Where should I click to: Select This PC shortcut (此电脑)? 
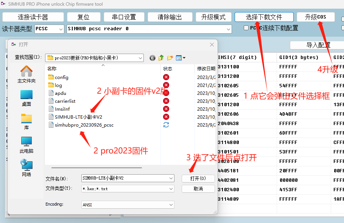(26, 145)
